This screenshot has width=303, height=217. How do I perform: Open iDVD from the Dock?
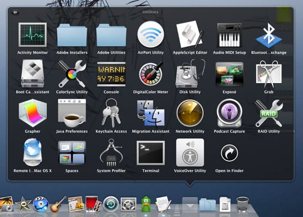click(41, 204)
